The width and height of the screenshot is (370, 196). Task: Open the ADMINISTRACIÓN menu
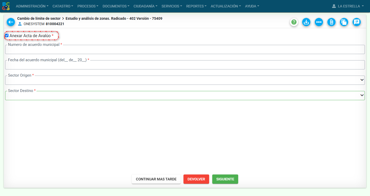point(32,6)
